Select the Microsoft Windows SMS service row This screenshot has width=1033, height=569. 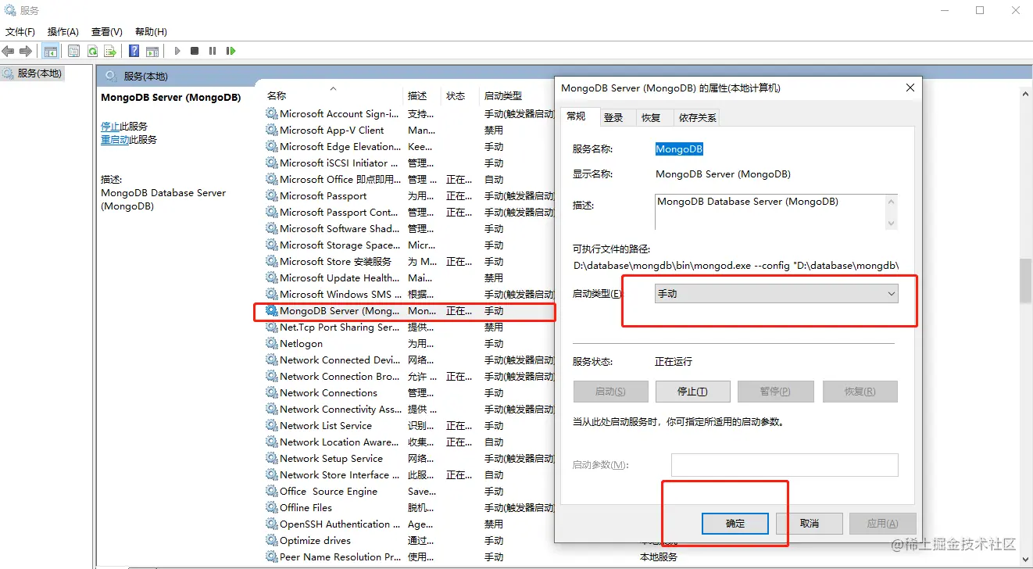[x=409, y=294]
